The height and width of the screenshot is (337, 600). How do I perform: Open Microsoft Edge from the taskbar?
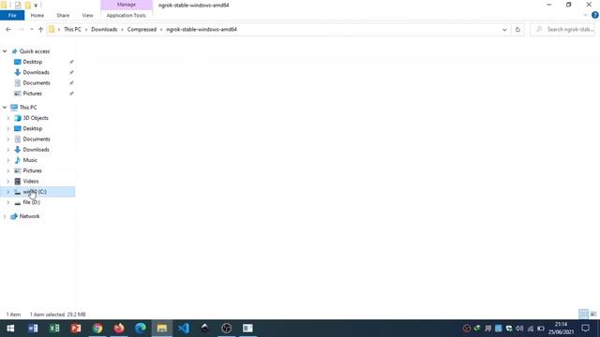(x=141, y=329)
